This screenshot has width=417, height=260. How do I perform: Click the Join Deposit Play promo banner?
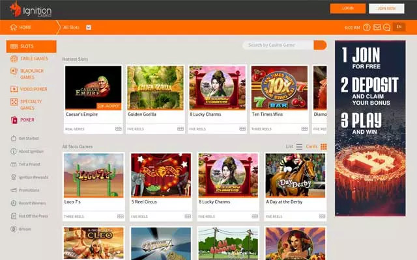[370, 128]
